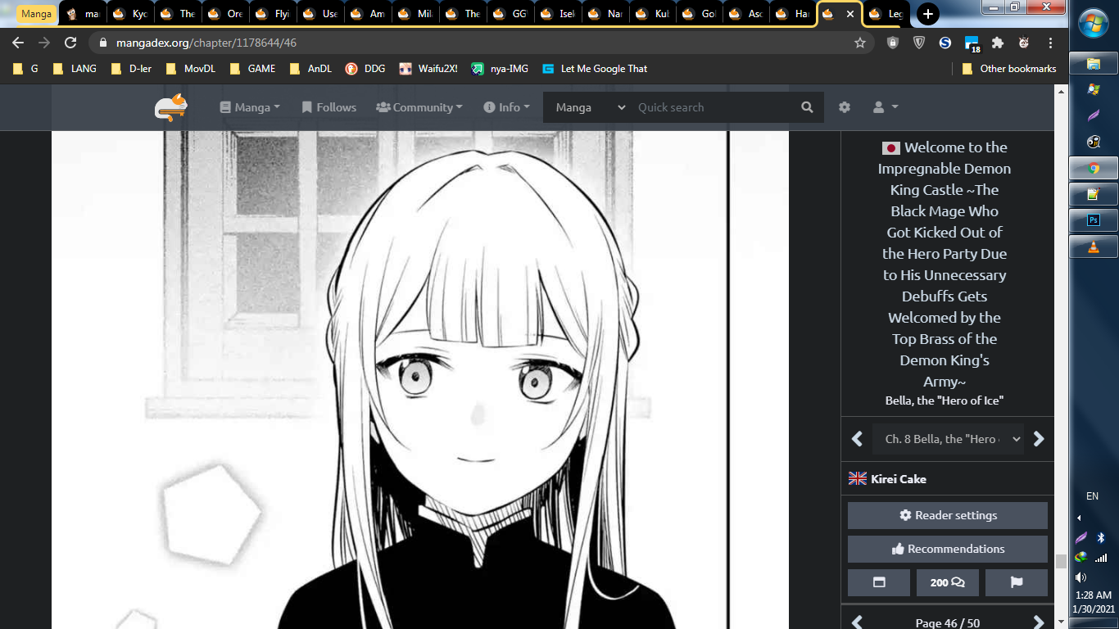Open the user account dropdown
Screen dimensions: 1119x629
click(886, 107)
